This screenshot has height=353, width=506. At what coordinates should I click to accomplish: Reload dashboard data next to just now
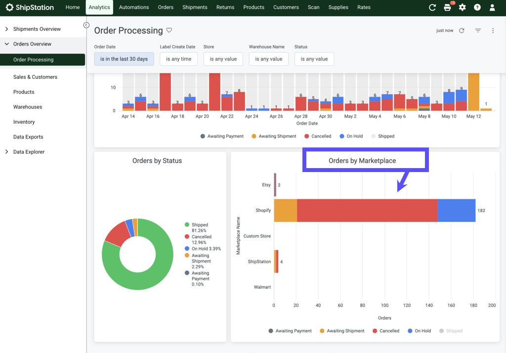462,30
